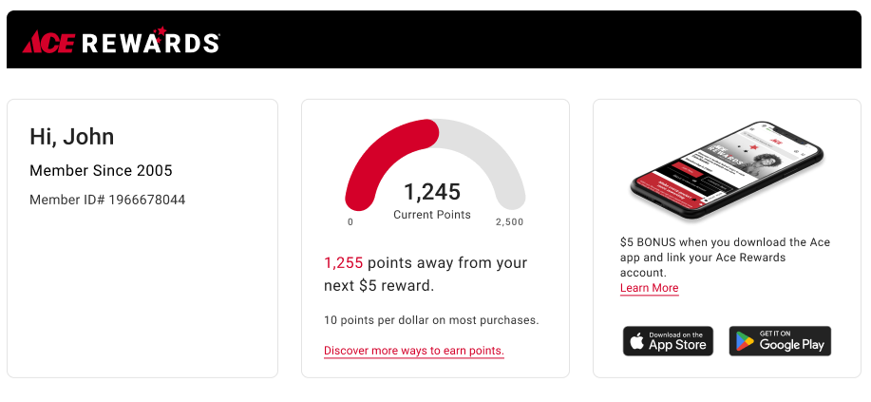Open the Get It On Google Play badge
Screen dimensions: 871x402
[x=780, y=341]
